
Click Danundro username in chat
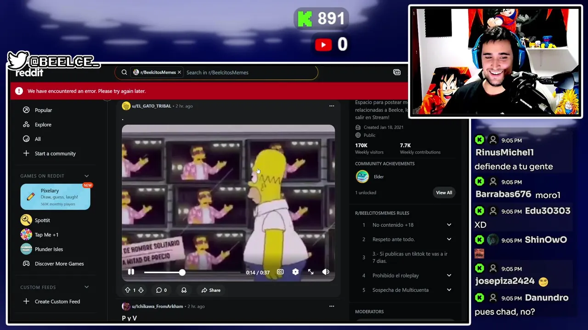(x=547, y=298)
